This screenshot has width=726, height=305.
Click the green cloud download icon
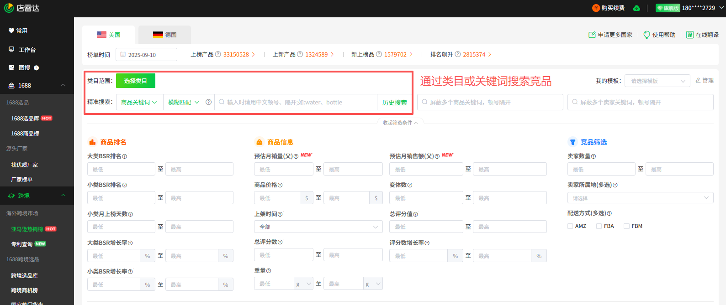click(636, 8)
